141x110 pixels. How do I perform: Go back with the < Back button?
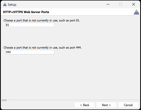(84, 105)
